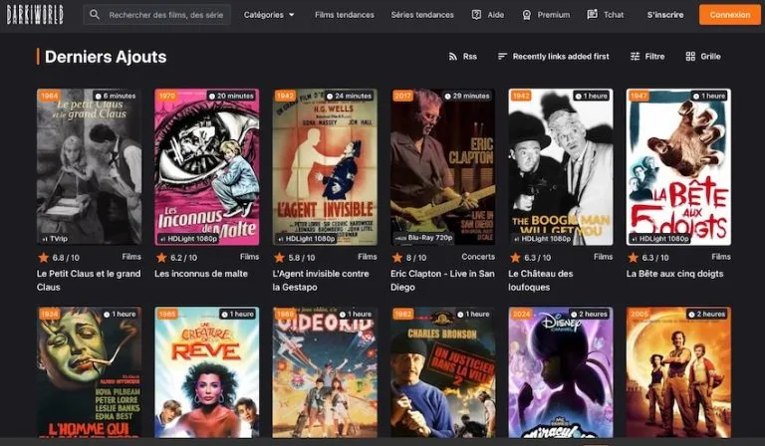This screenshot has height=446, width=765.
Task: Go to Séries tendances
Action: point(424,15)
